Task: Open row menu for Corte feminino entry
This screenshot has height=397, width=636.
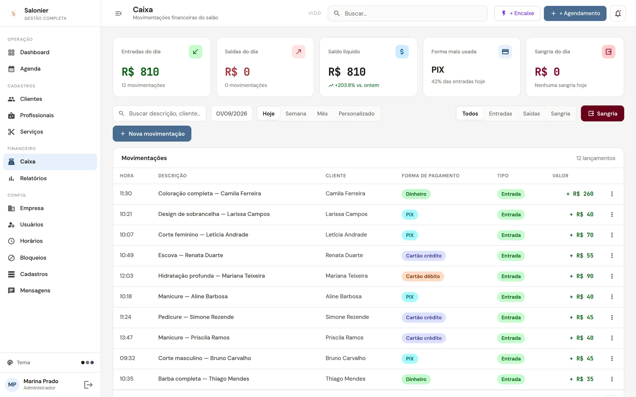Action: pos(612,235)
